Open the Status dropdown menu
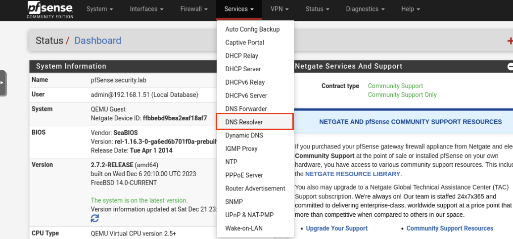Image resolution: width=513 pixels, height=239 pixels. pyautogui.click(x=317, y=9)
